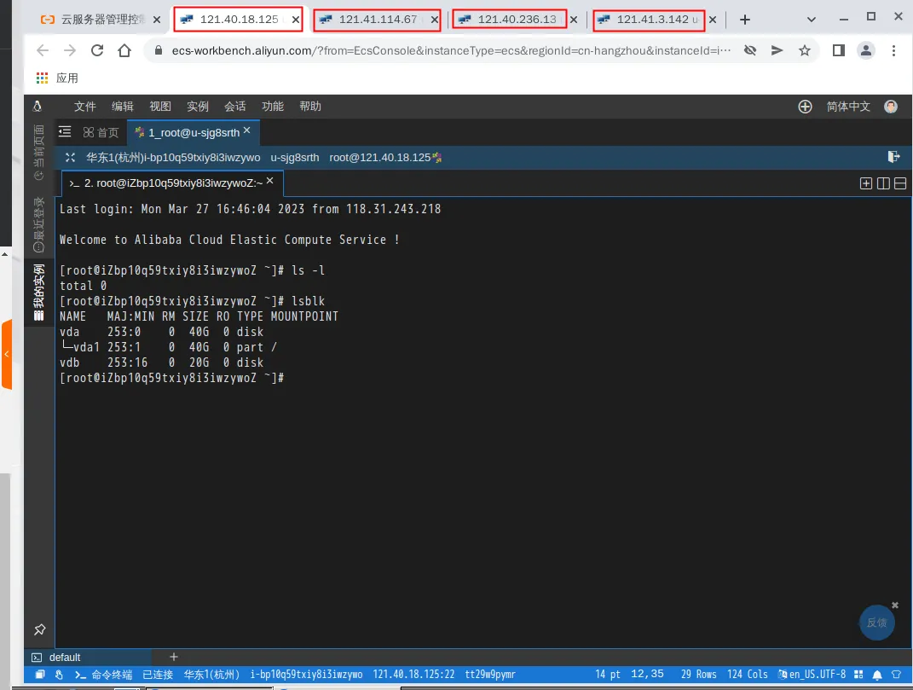Click the circled plus add icon
The width and height of the screenshot is (913, 690).
(805, 107)
